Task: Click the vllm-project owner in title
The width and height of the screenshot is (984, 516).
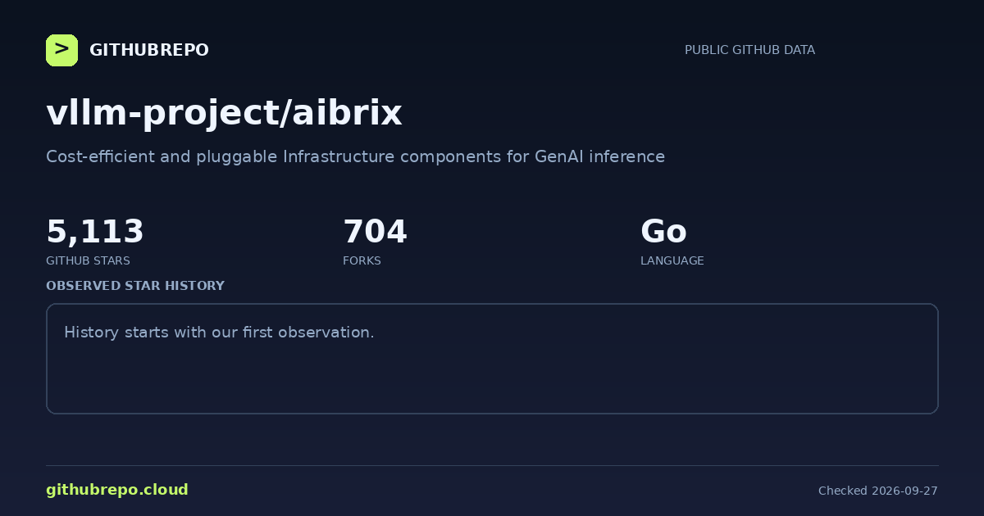Action: 162,113
